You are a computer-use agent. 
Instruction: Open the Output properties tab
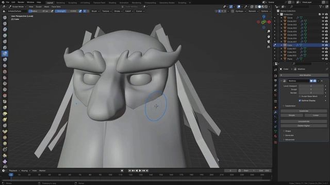pyautogui.click(x=275, y=81)
